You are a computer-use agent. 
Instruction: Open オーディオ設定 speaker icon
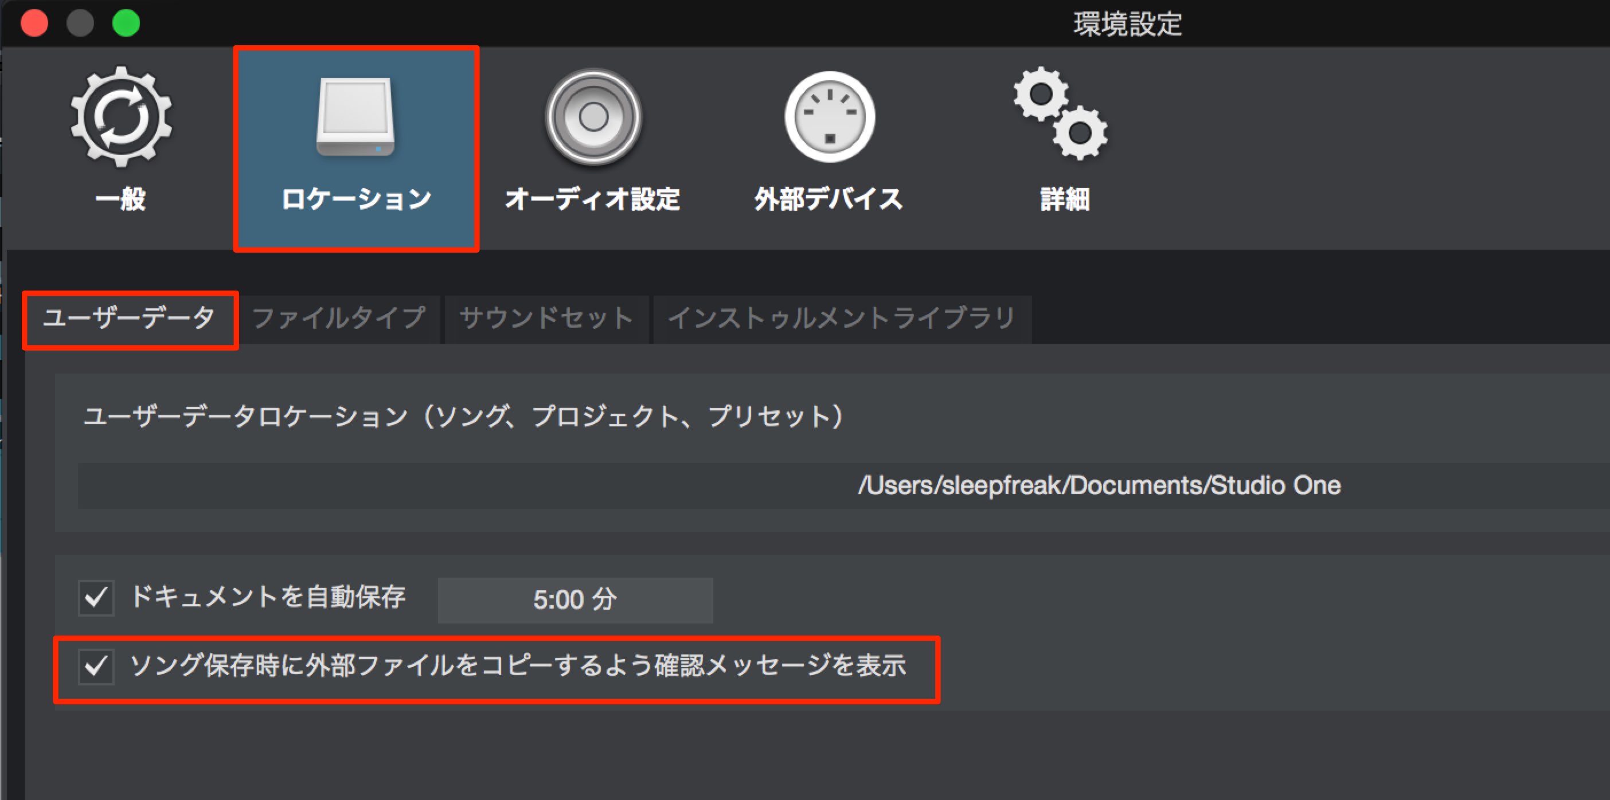point(593,117)
